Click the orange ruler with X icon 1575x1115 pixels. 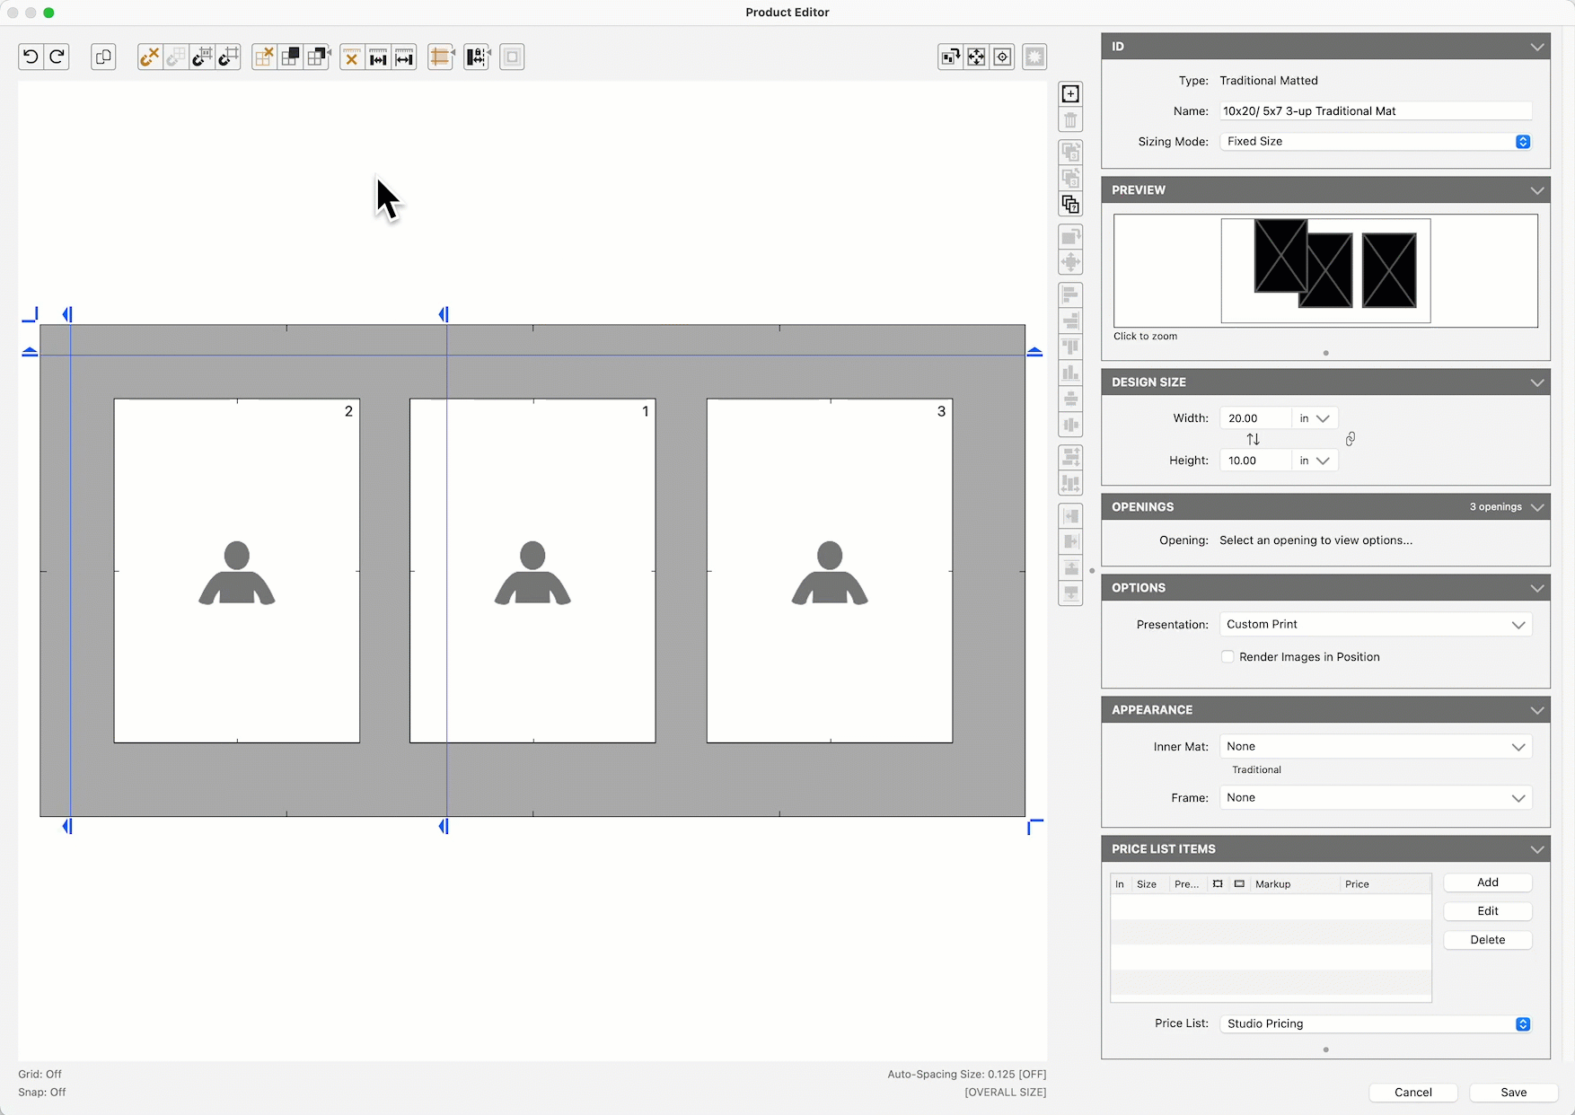coord(352,57)
